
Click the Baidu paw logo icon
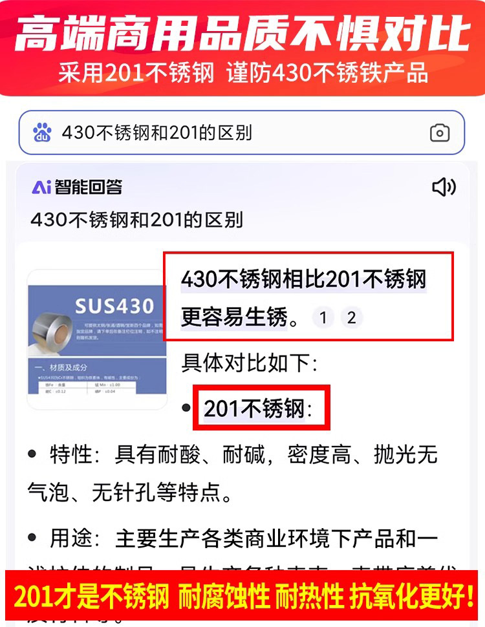42,133
